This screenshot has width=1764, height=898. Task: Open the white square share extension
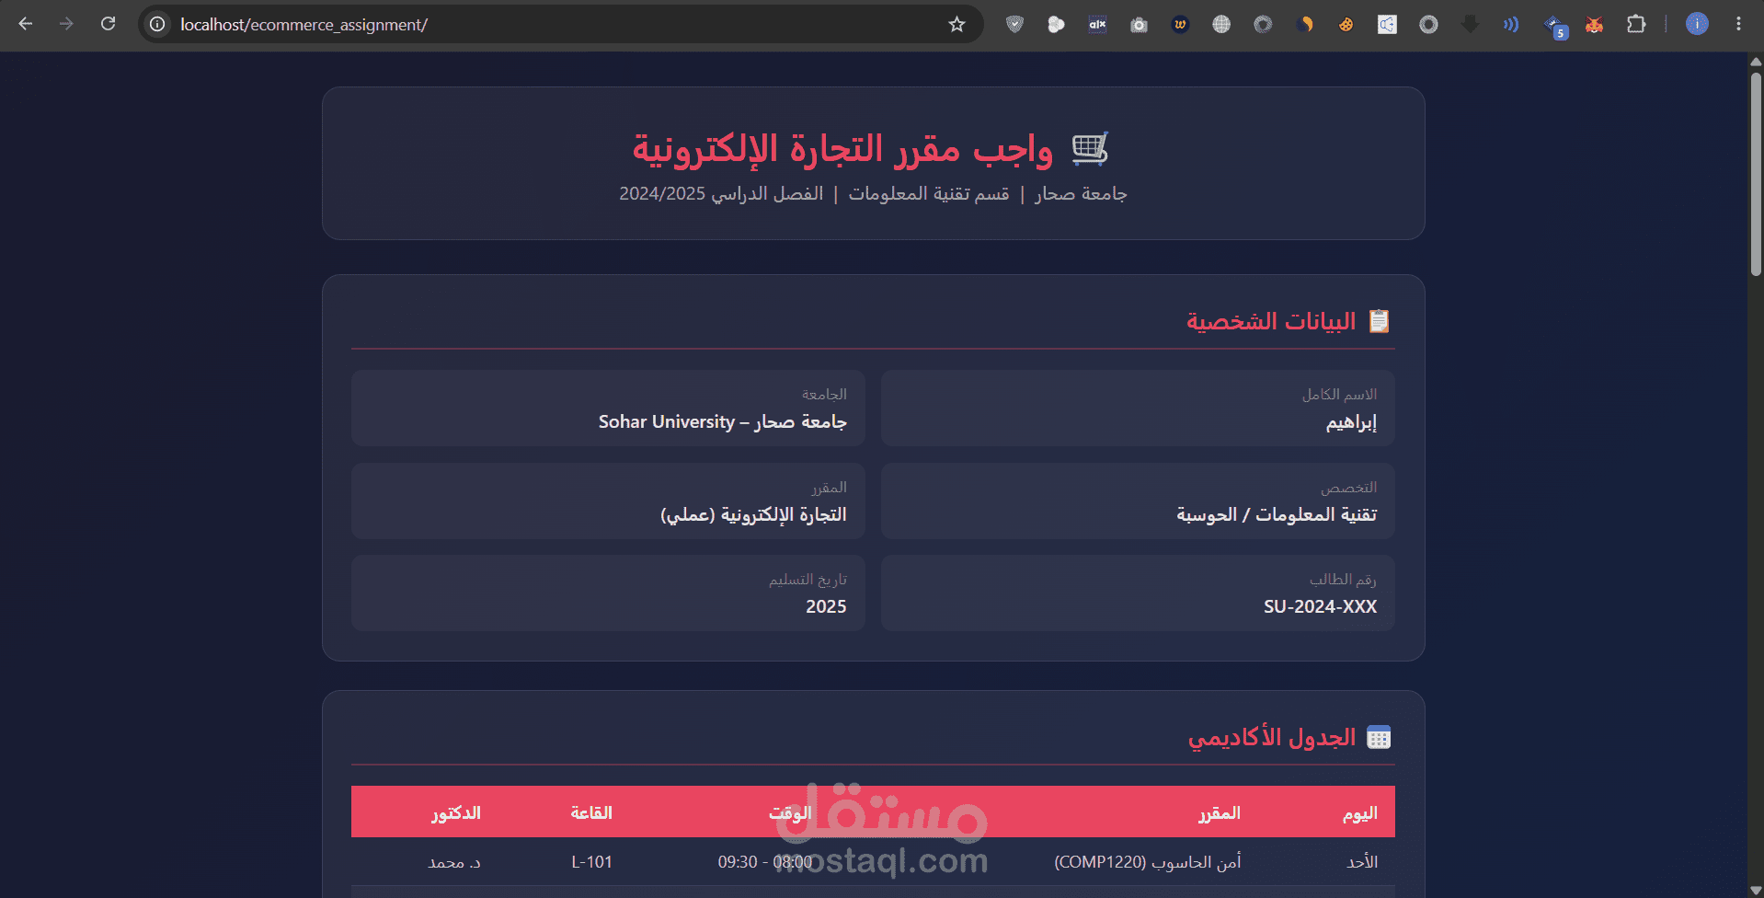click(1387, 25)
